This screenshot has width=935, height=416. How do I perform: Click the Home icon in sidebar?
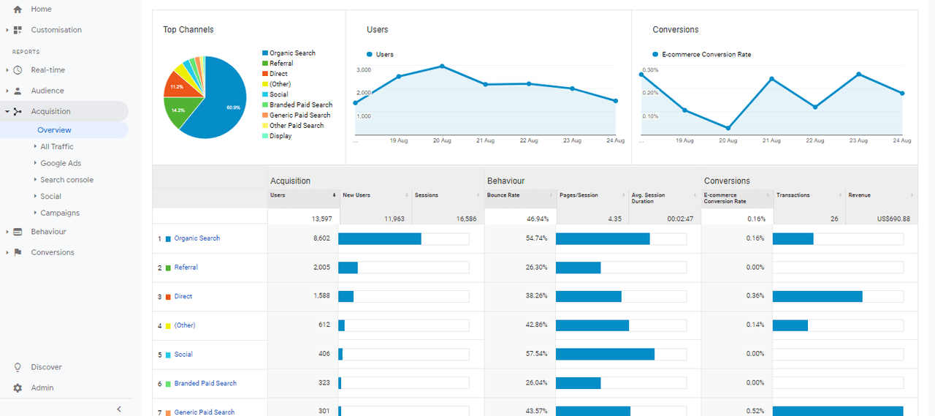[x=18, y=10]
